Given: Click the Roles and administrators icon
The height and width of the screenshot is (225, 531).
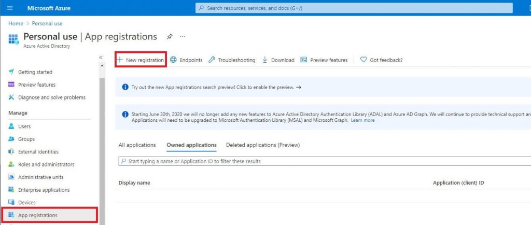Looking at the screenshot, I should [11, 164].
